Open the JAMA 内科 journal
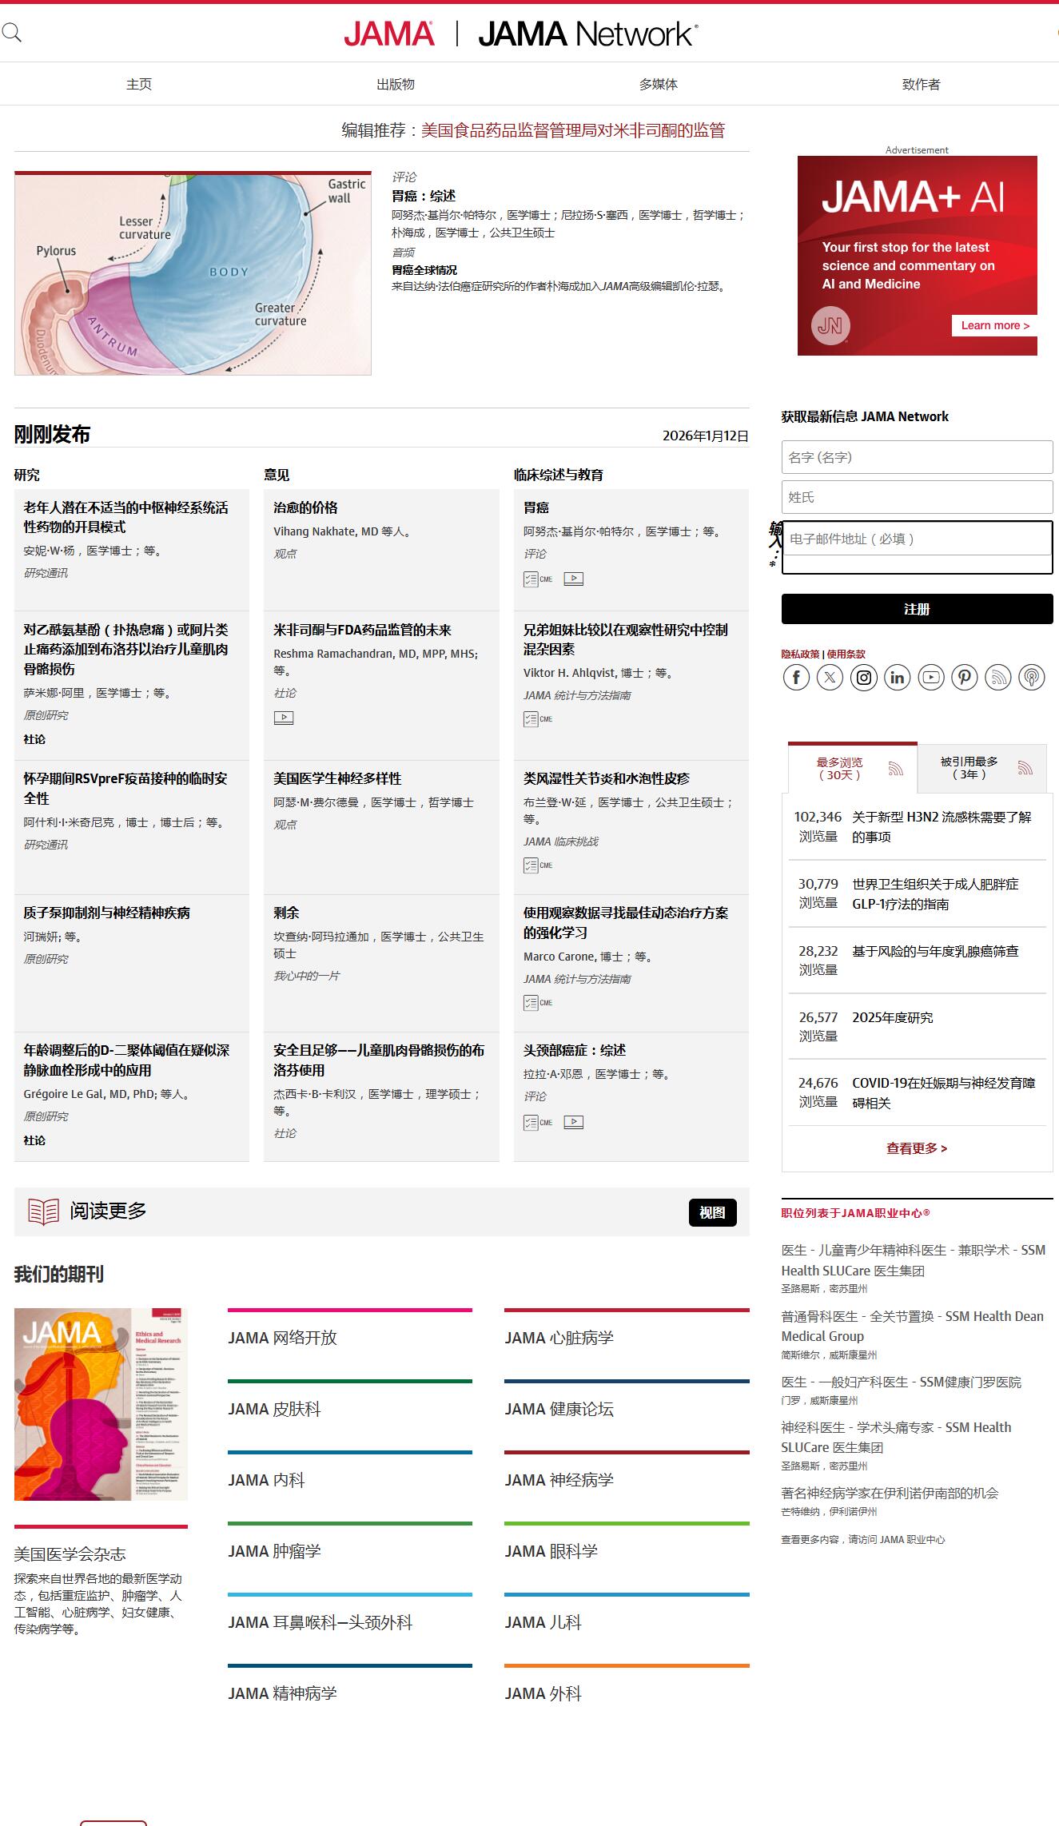Viewport: 1059px width, 1826px height. coord(266,1480)
